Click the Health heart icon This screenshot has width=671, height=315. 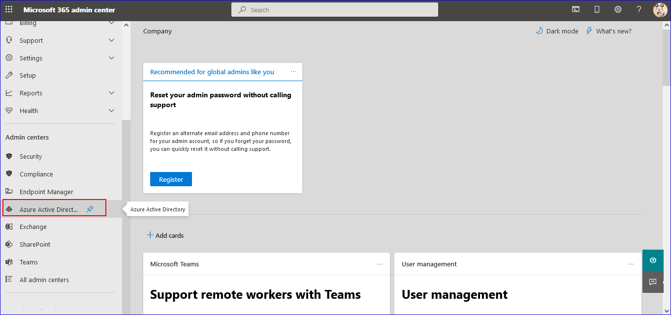tap(9, 111)
